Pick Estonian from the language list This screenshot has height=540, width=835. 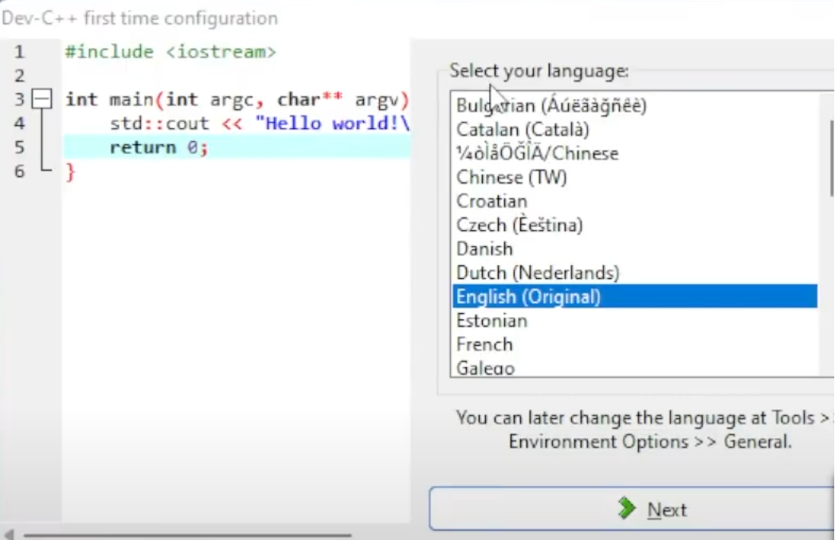[492, 321]
